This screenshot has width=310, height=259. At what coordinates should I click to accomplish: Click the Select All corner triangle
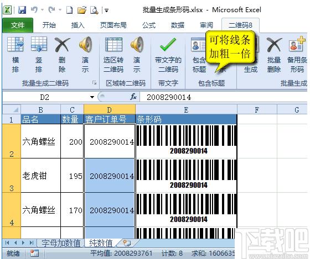pos(12,110)
